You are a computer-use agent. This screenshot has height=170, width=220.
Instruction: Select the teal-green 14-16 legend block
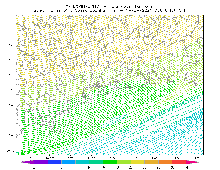96,162
